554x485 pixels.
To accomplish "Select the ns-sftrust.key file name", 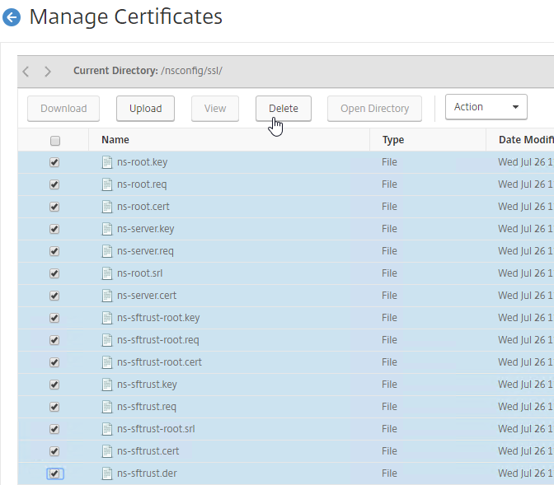I will click(x=147, y=385).
